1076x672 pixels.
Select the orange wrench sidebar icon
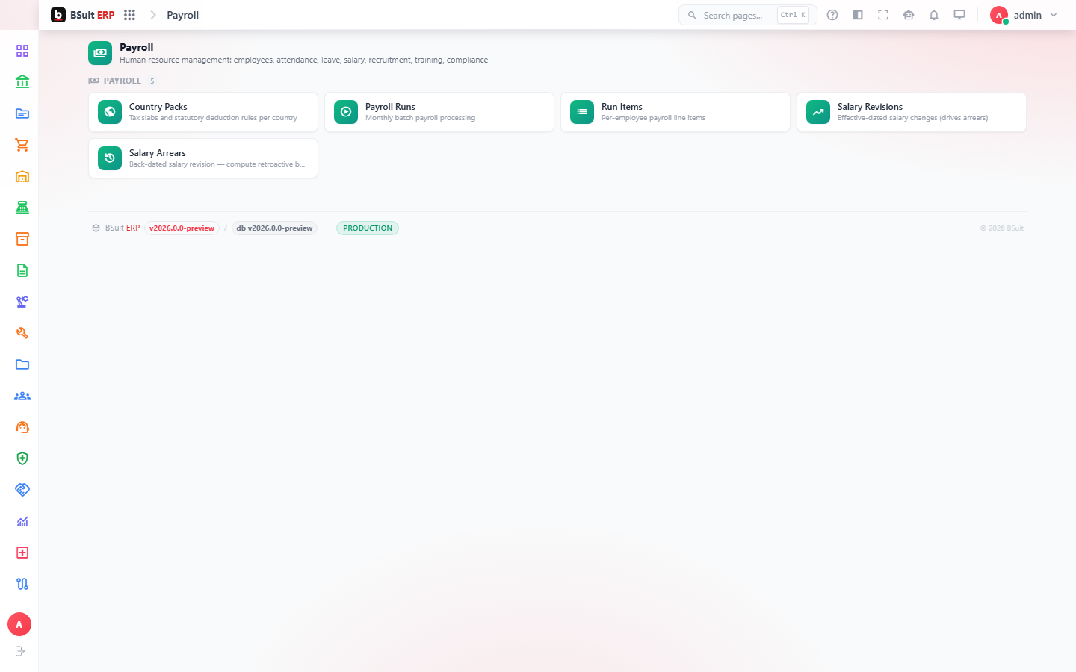point(22,333)
